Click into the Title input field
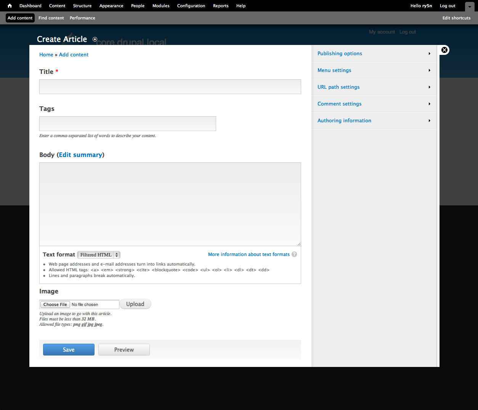This screenshot has height=410, width=478. [x=170, y=87]
